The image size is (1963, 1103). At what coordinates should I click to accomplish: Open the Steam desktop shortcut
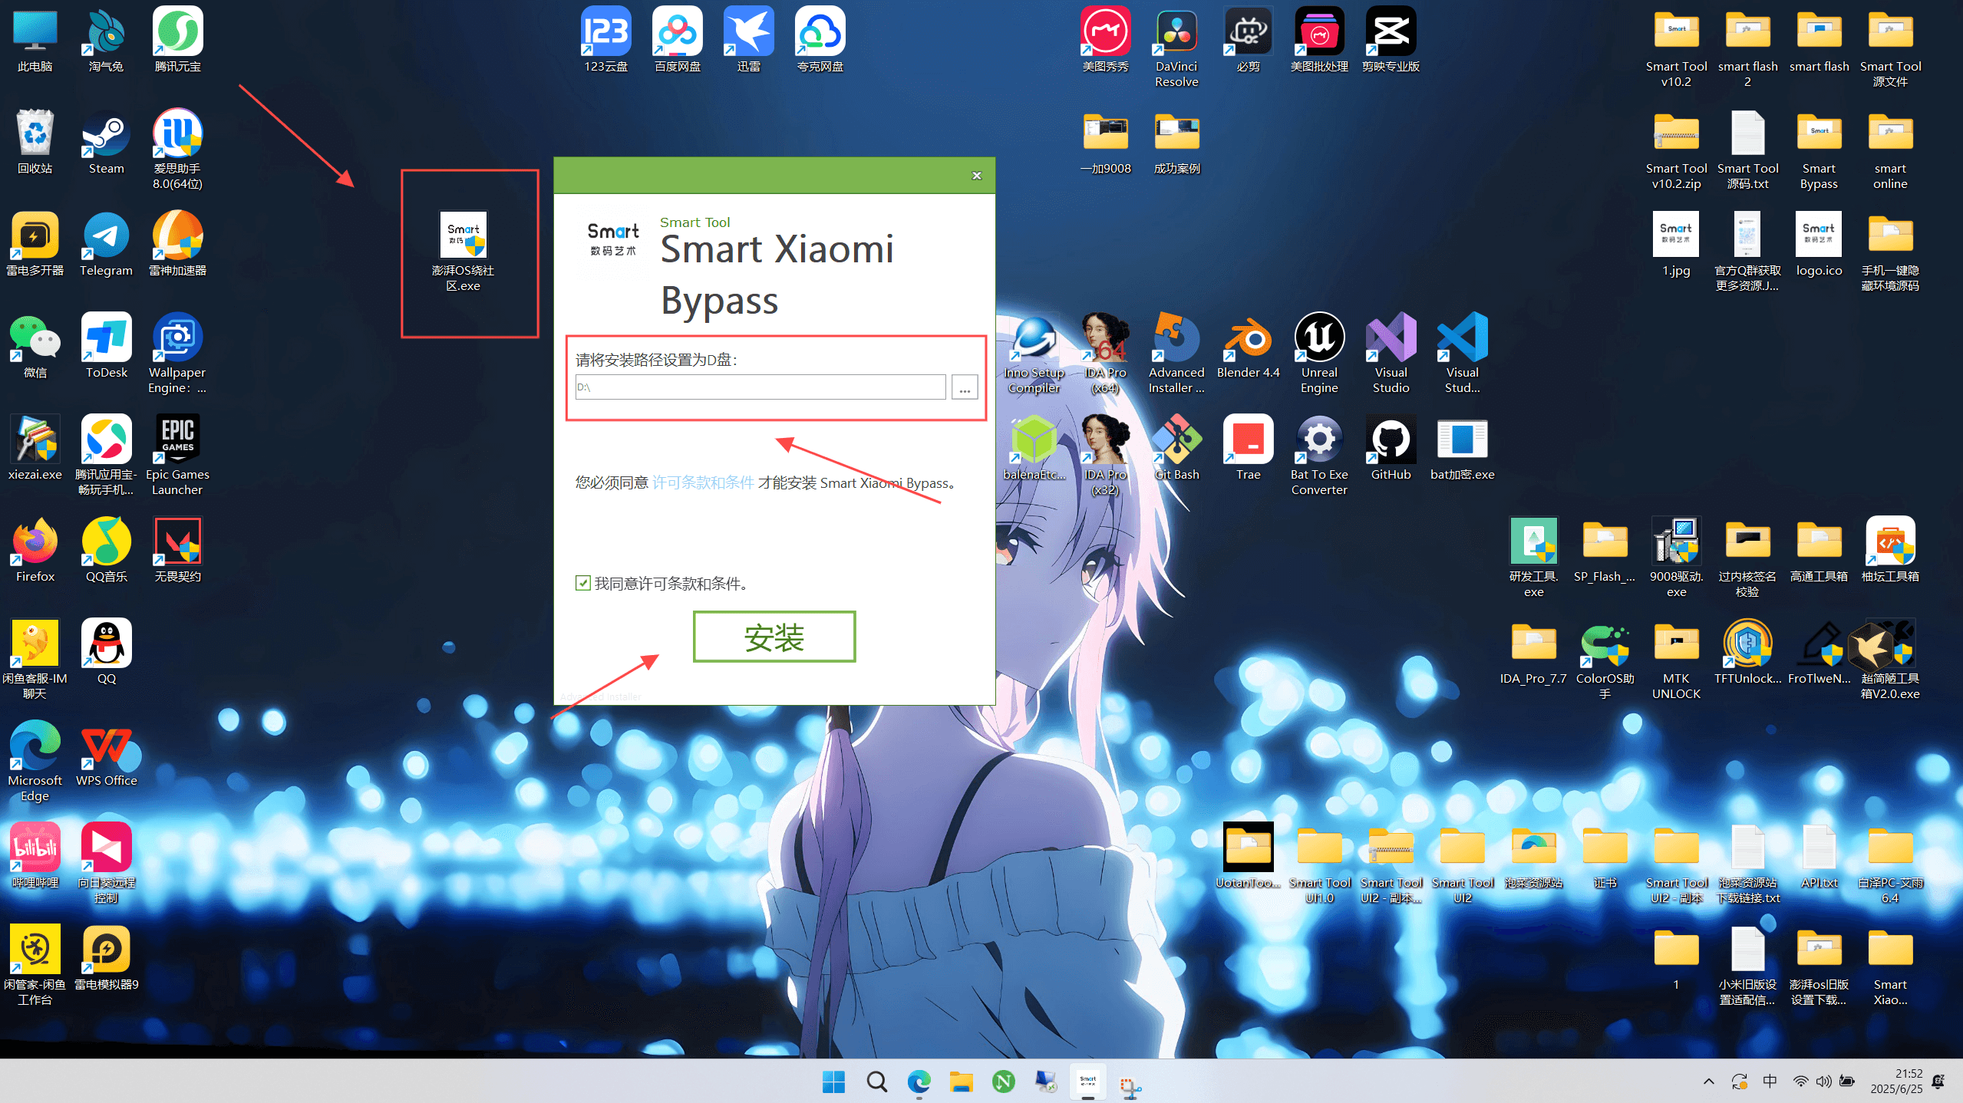pos(106,143)
